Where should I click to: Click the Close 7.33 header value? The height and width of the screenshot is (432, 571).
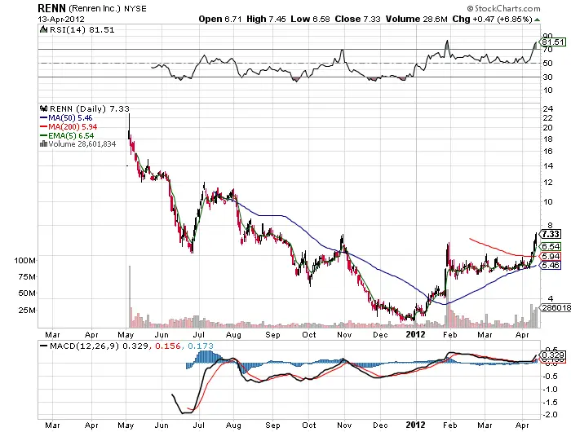(357, 19)
